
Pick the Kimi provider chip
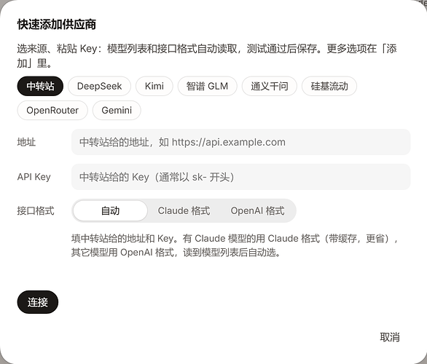tap(154, 86)
